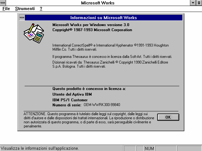Click the Thesaurus Soft-Art license line
The width and height of the screenshot is (202, 151).
pos(112,57)
